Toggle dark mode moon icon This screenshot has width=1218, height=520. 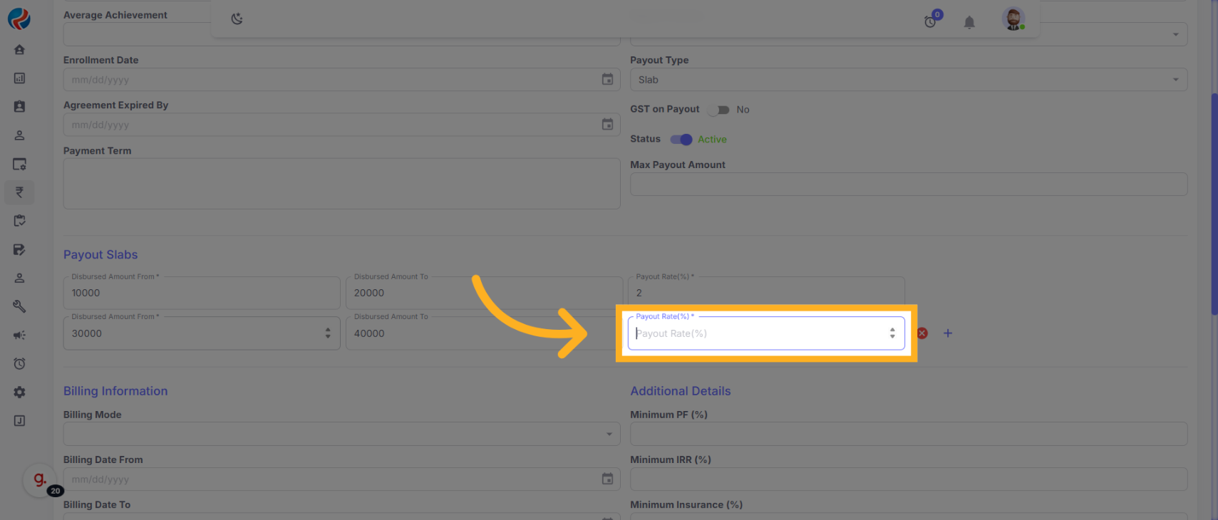tap(237, 19)
